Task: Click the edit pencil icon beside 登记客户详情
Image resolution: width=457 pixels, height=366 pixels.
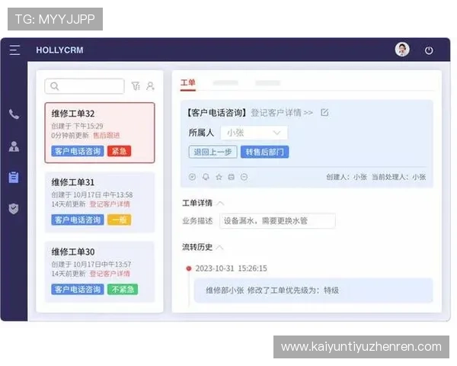Action: pyautogui.click(x=324, y=112)
